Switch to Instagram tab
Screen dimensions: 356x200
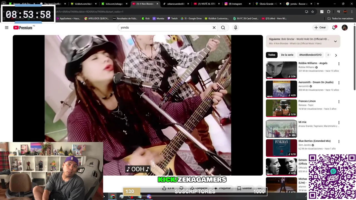click(237, 4)
